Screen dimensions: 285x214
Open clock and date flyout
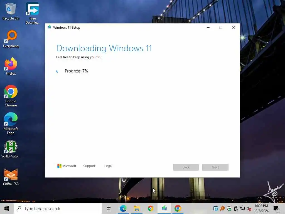click(x=261, y=208)
